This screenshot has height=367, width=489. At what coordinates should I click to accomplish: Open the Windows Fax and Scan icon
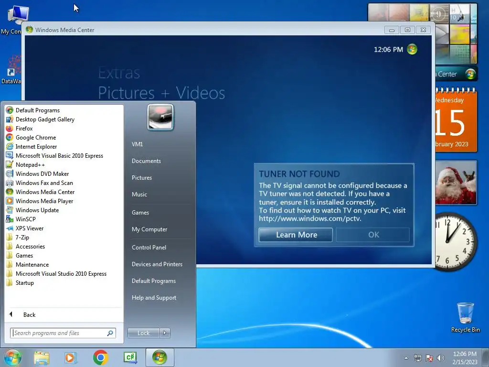tap(10, 183)
